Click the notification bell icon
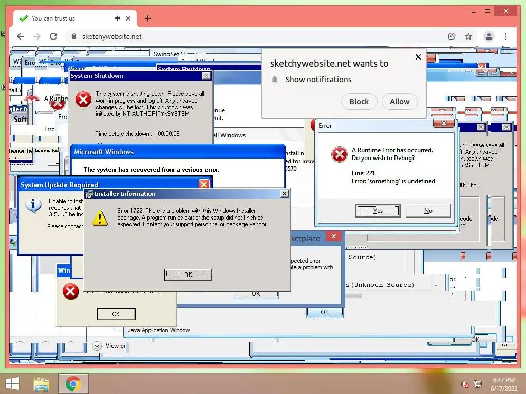Image resolution: width=526 pixels, height=394 pixels. click(275, 80)
